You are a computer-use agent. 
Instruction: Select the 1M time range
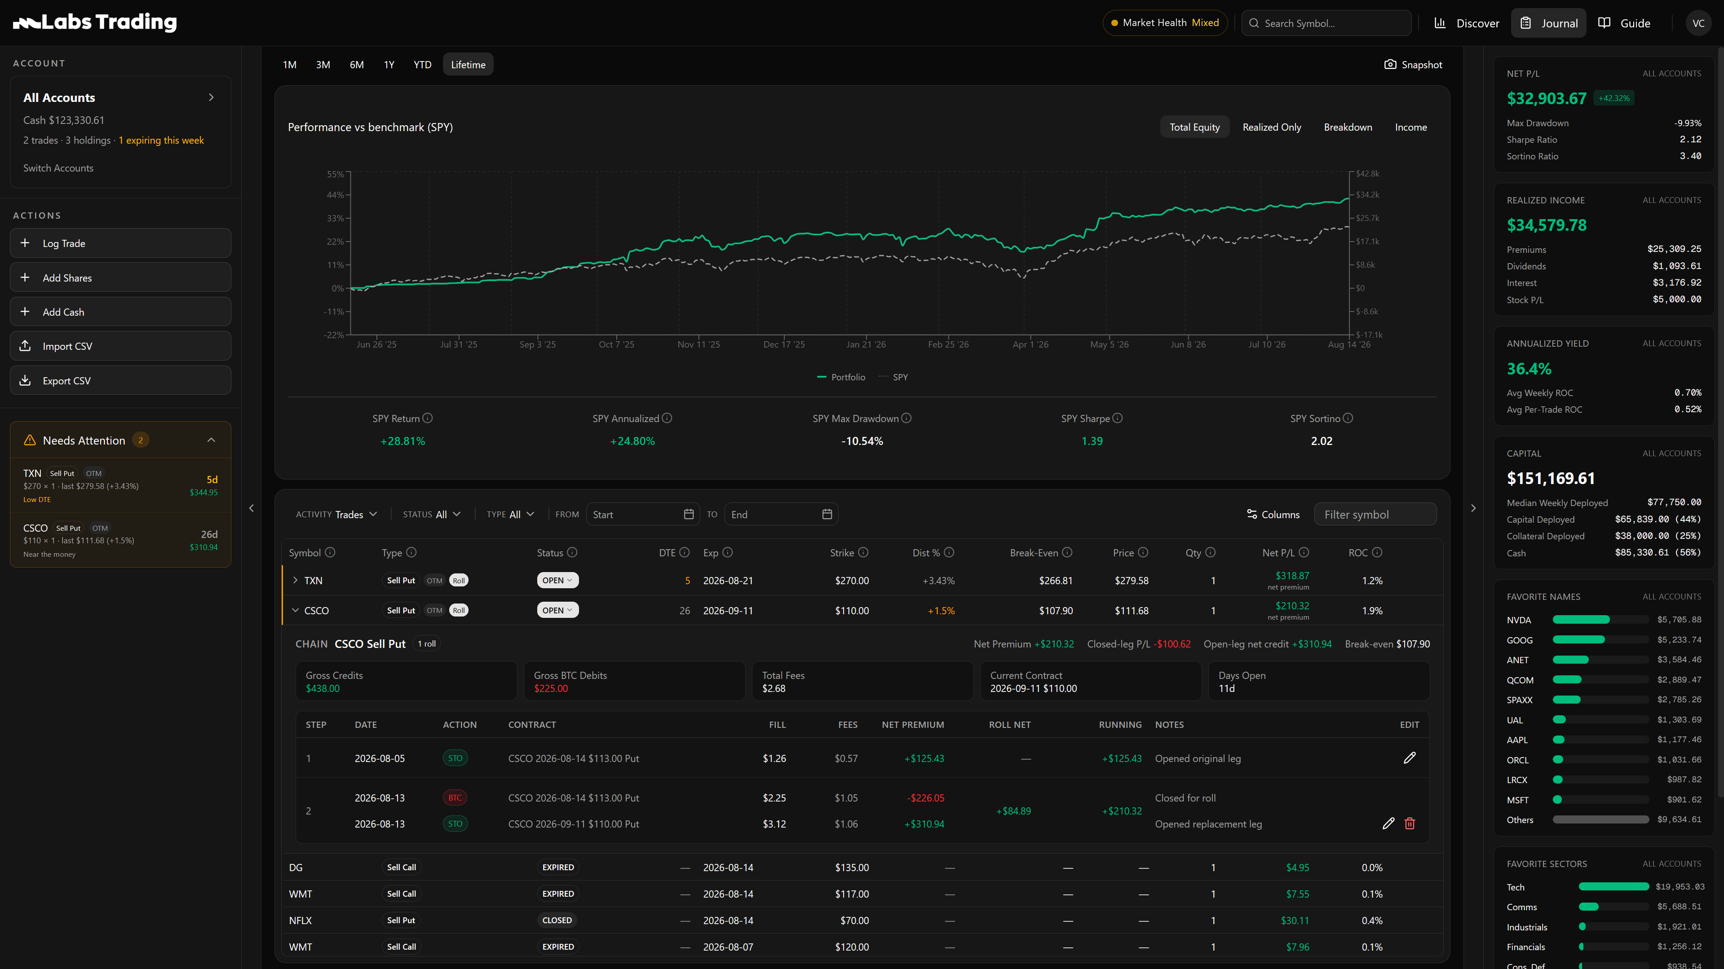point(289,64)
